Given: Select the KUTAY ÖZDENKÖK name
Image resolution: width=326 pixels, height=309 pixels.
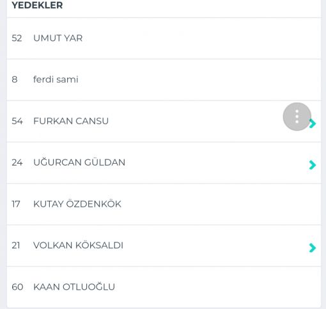Looking at the screenshot, I should [x=77, y=203].
